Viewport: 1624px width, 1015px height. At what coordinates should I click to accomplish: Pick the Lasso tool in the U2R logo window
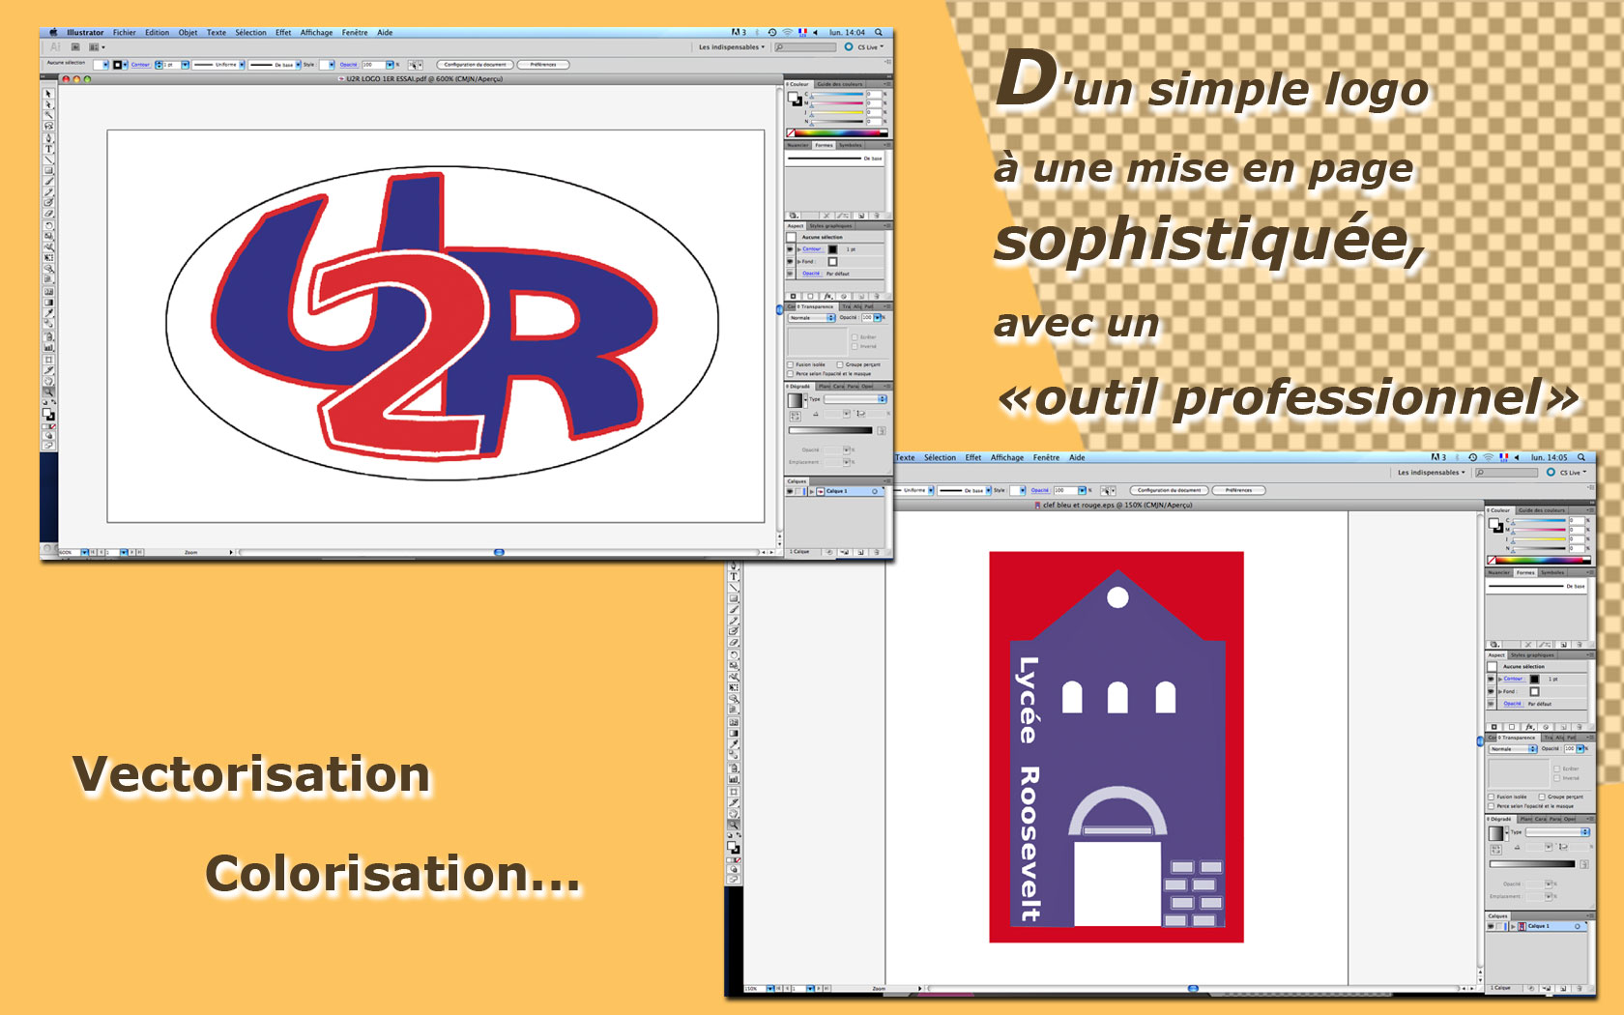point(48,127)
